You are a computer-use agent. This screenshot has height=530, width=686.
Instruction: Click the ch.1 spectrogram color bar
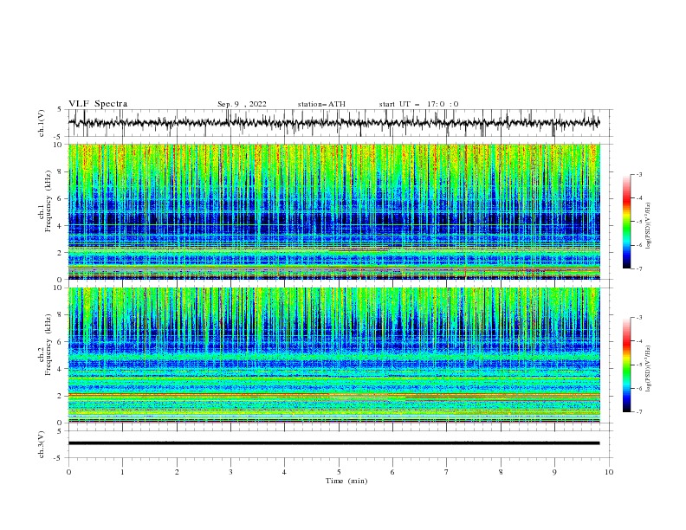coord(626,222)
